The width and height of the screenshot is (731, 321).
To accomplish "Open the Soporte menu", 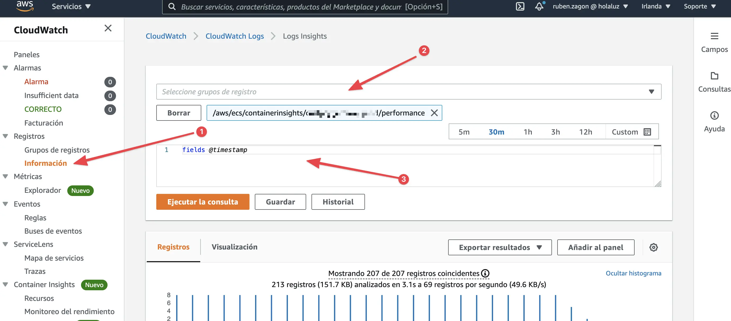I will (699, 6).
